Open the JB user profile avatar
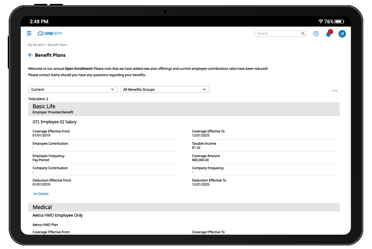Screen dimensions: 372x249 point(342,34)
